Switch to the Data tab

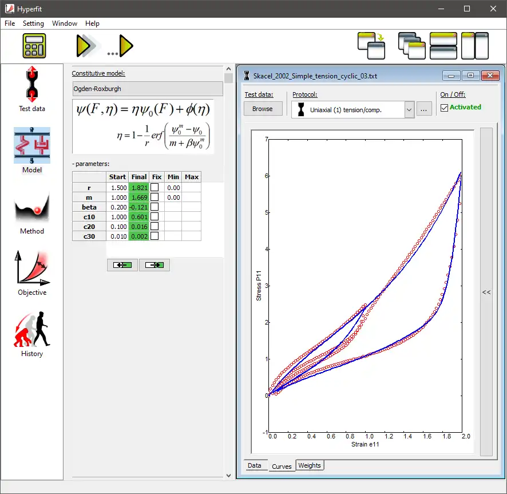point(255,465)
